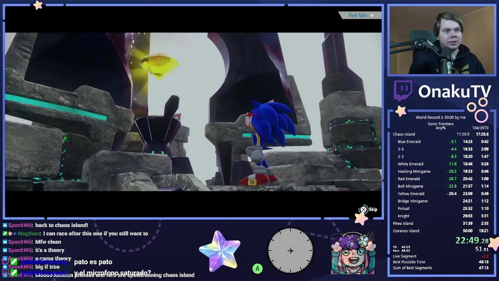The image size is (499, 281).
Task: Click the flower-haired avatar character
Action: coord(353,254)
